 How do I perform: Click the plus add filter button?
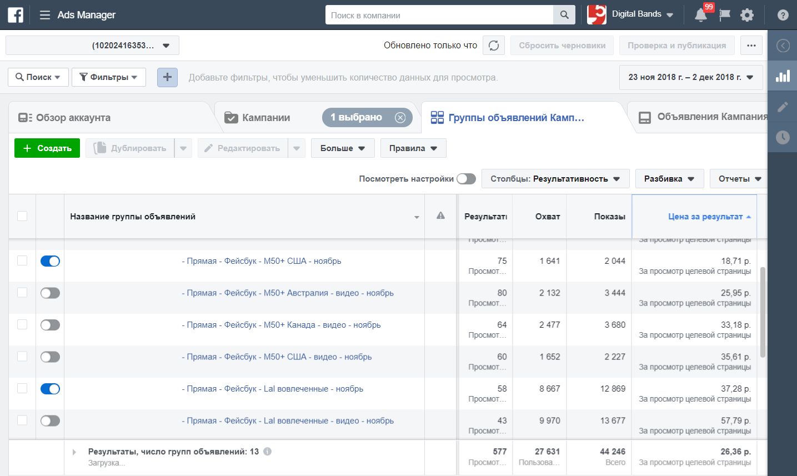click(167, 77)
